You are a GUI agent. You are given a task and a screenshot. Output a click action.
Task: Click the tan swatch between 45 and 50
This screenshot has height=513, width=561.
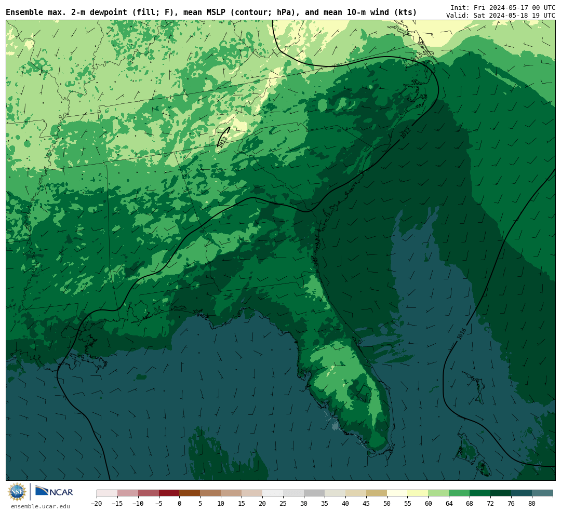pos(377,493)
